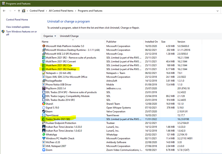This screenshot has height=154, width=222.
Task: Open the View installed updates link
Action: pos(18,27)
